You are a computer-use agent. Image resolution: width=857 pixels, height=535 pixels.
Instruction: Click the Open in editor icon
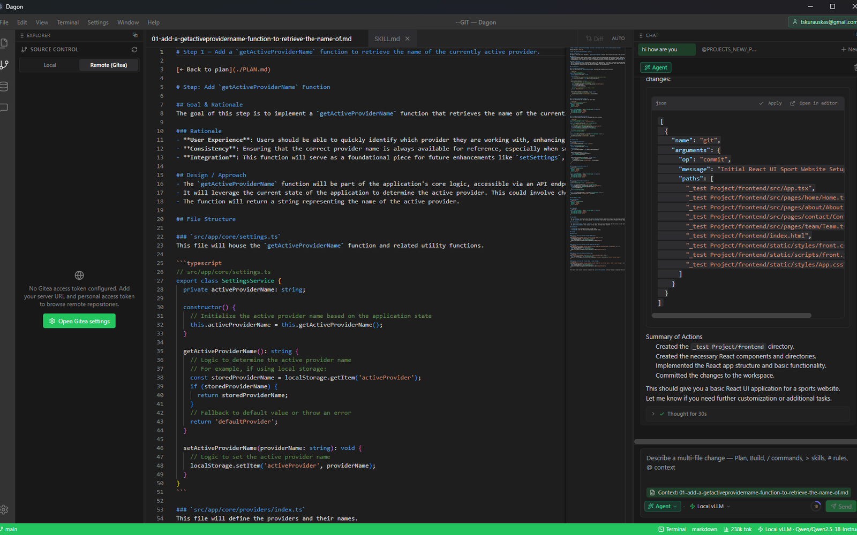(x=793, y=103)
